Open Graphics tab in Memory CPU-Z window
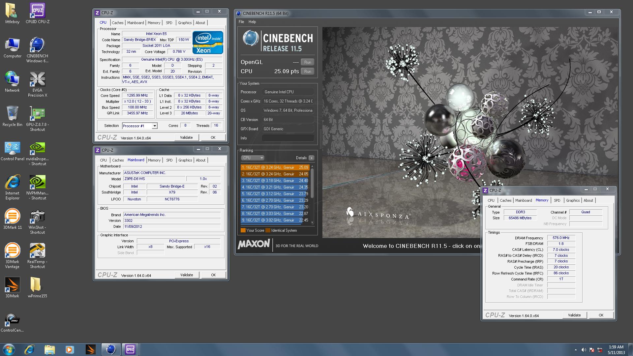This screenshot has width=633, height=356. pos(573,200)
